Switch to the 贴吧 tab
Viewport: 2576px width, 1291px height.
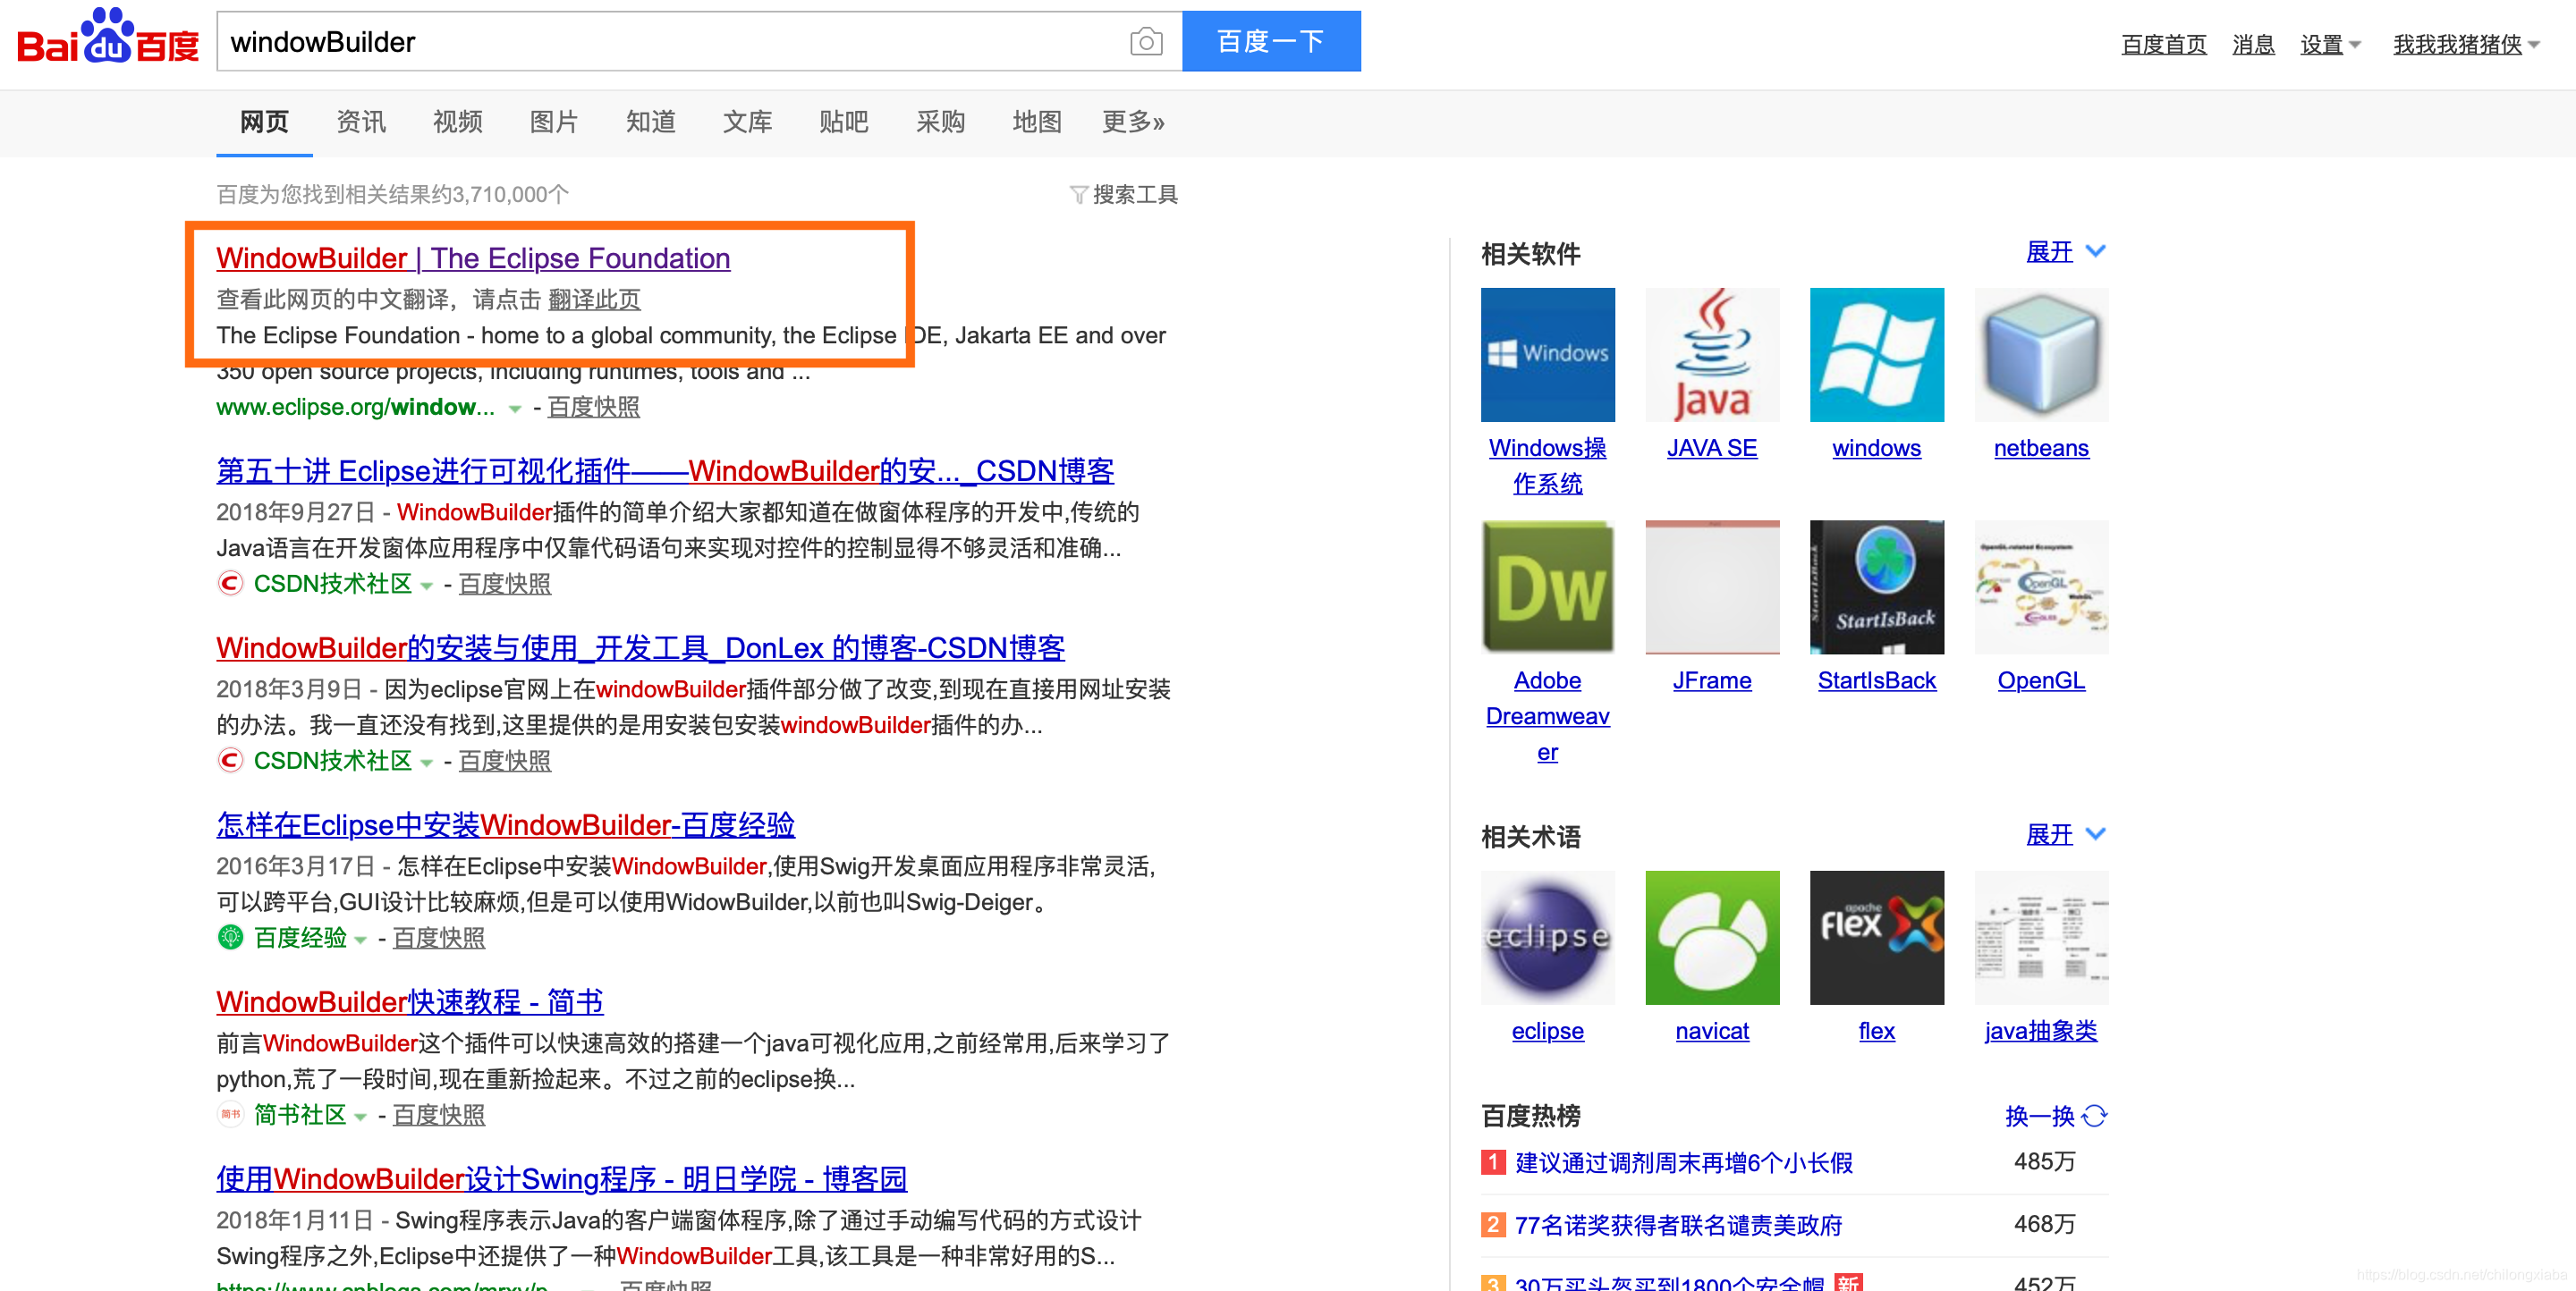(844, 122)
